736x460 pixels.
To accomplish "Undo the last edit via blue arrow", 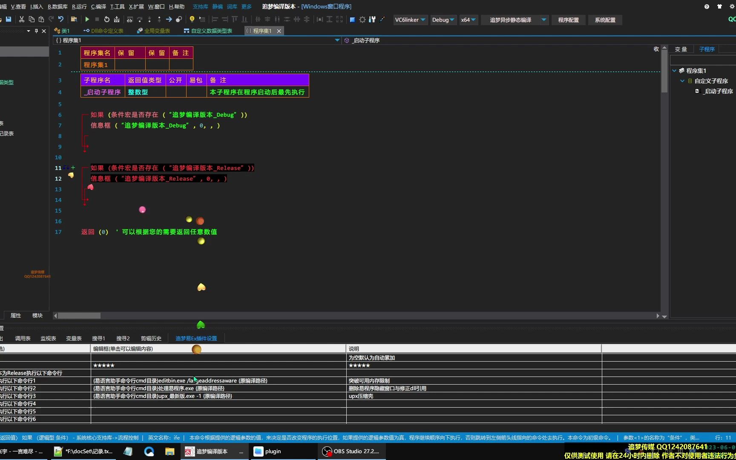I will pos(61,20).
